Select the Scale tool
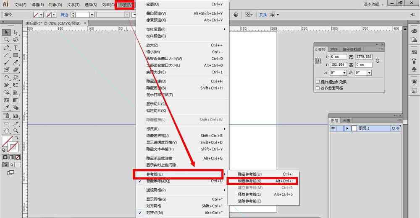This screenshot has width=420, height=218. click(16, 78)
